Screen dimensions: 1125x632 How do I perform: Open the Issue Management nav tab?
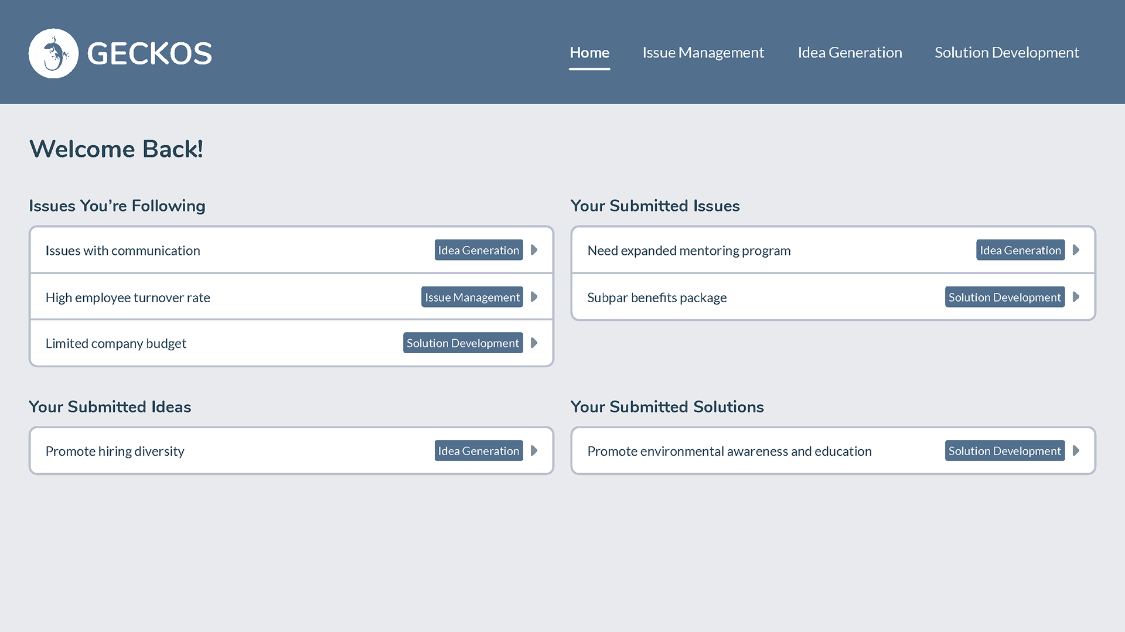tap(703, 53)
